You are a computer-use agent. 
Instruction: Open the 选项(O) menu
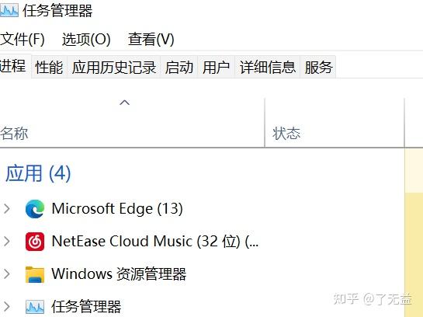pyautogui.click(x=86, y=40)
